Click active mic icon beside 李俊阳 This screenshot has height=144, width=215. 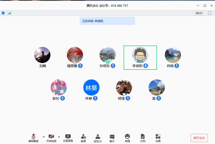click(x=146, y=66)
